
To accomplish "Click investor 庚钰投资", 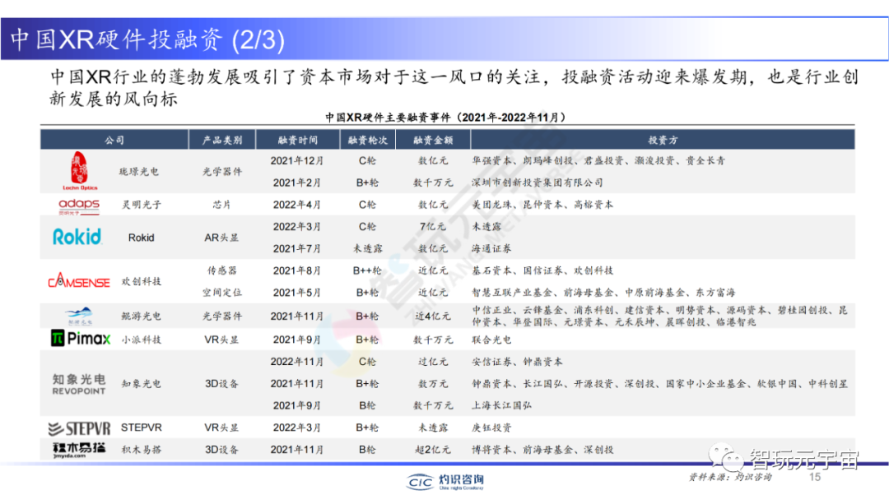I will click(x=491, y=427).
